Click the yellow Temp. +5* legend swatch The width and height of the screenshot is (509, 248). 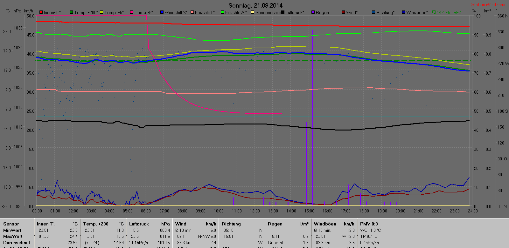pos(101,12)
